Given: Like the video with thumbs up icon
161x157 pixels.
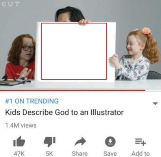Looking at the screenshot, I should [x=19, y=141].
